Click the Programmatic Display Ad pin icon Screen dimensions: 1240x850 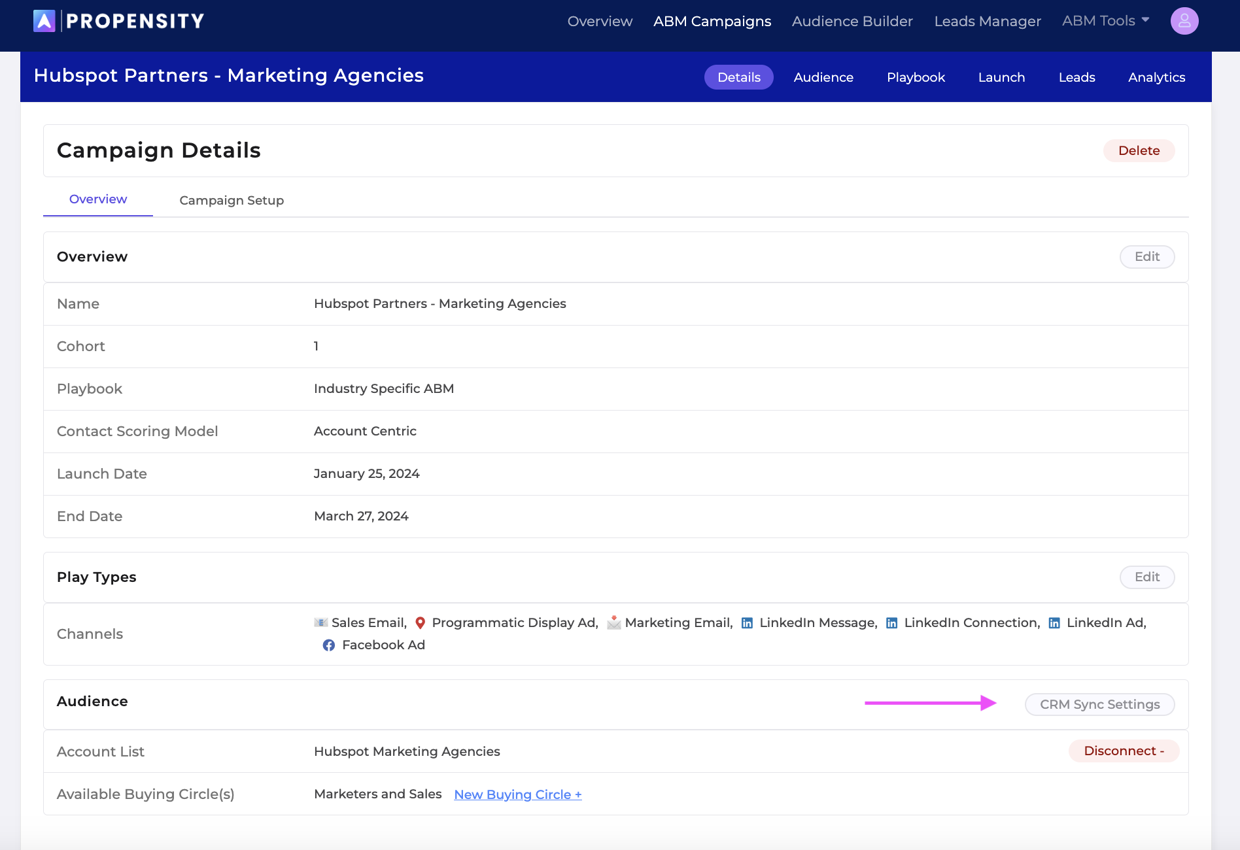click(x=421, y=622)
